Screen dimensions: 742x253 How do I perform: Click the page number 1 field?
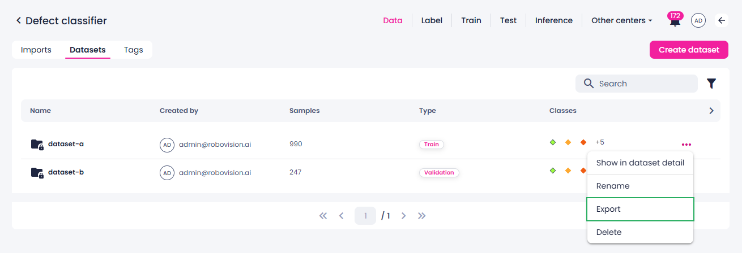(x=365, y=216)
